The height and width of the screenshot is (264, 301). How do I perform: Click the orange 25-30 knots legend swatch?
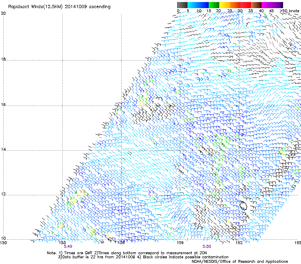point(235,5)
